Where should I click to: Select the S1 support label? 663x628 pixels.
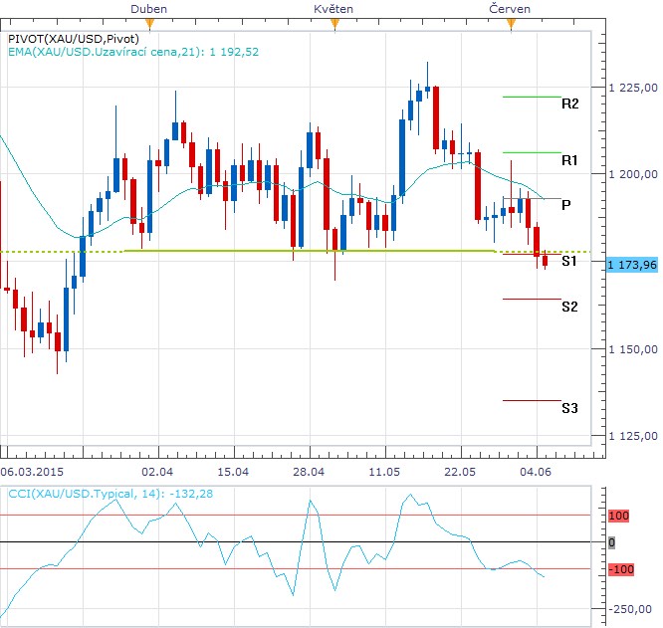(569, 261)
